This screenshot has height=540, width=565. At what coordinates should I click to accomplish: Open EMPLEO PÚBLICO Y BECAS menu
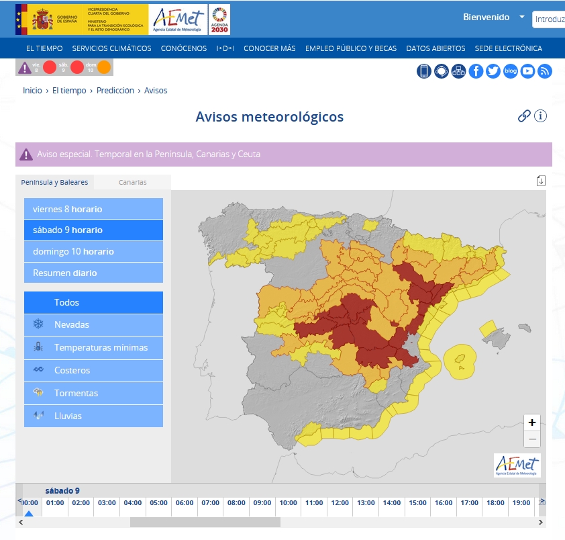tap(351, 48)
